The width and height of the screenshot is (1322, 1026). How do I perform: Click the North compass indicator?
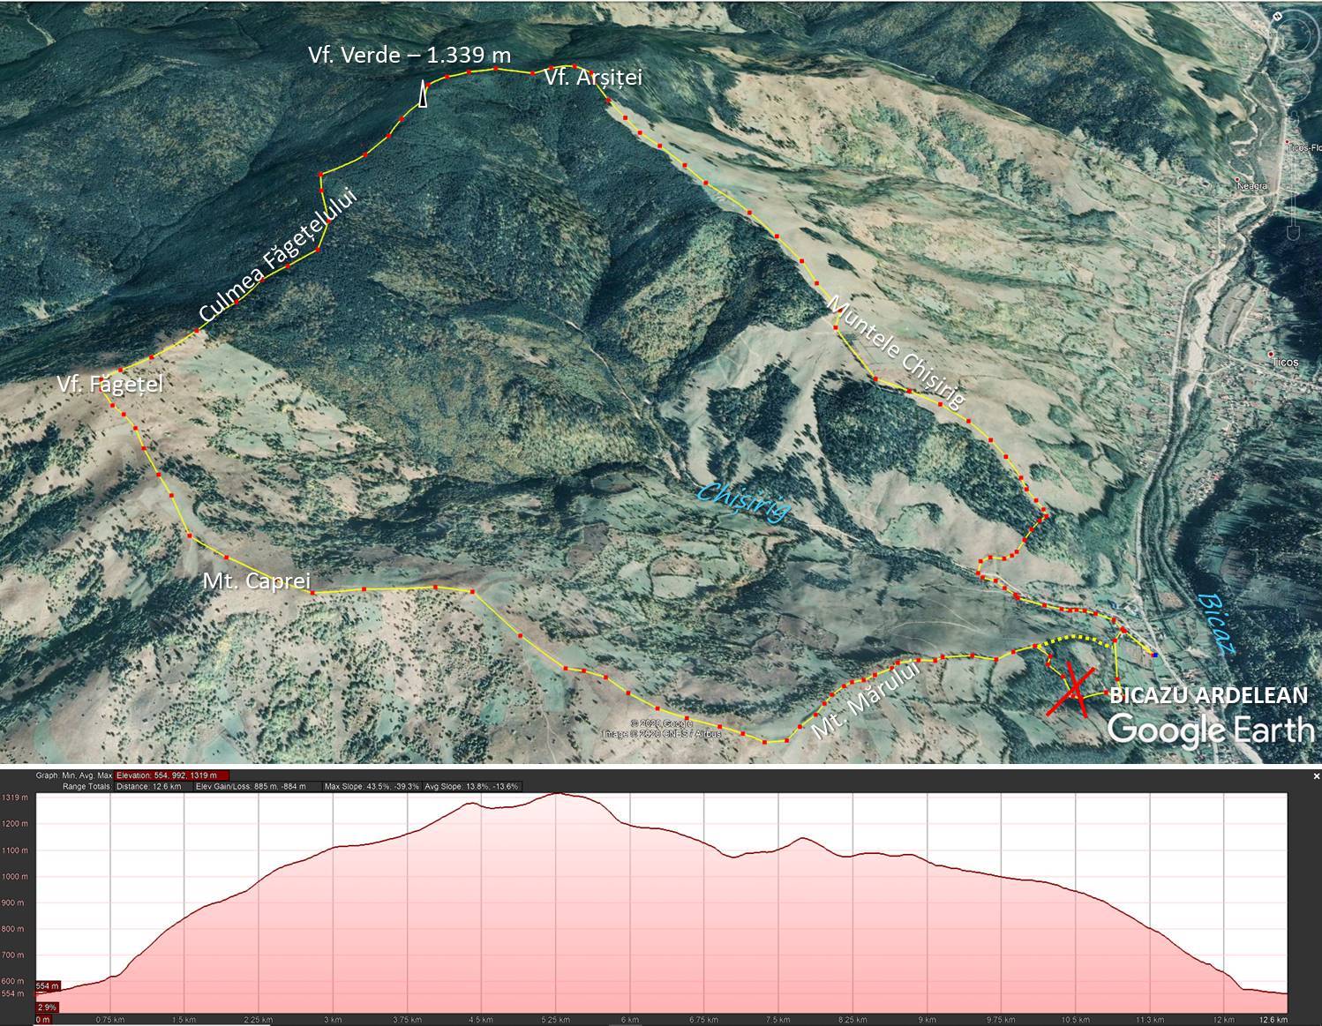[x=1279, y=17]
